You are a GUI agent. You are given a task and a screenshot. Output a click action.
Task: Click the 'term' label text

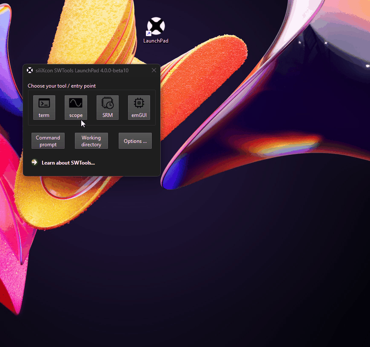pyautogui.click(x=44, y=115)
